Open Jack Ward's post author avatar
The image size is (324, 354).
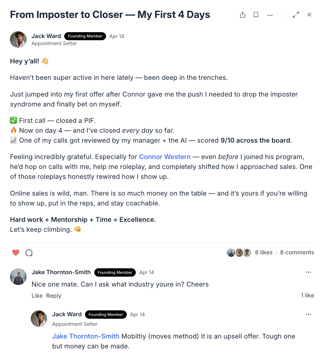pos(18,40)
